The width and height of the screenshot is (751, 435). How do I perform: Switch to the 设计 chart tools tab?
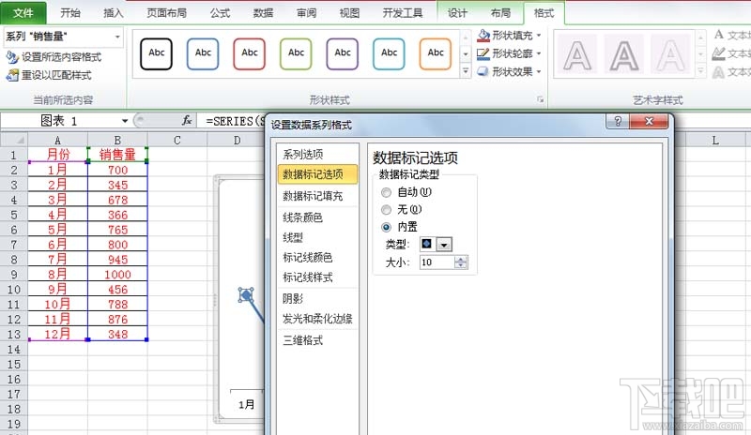pos(457,13)
